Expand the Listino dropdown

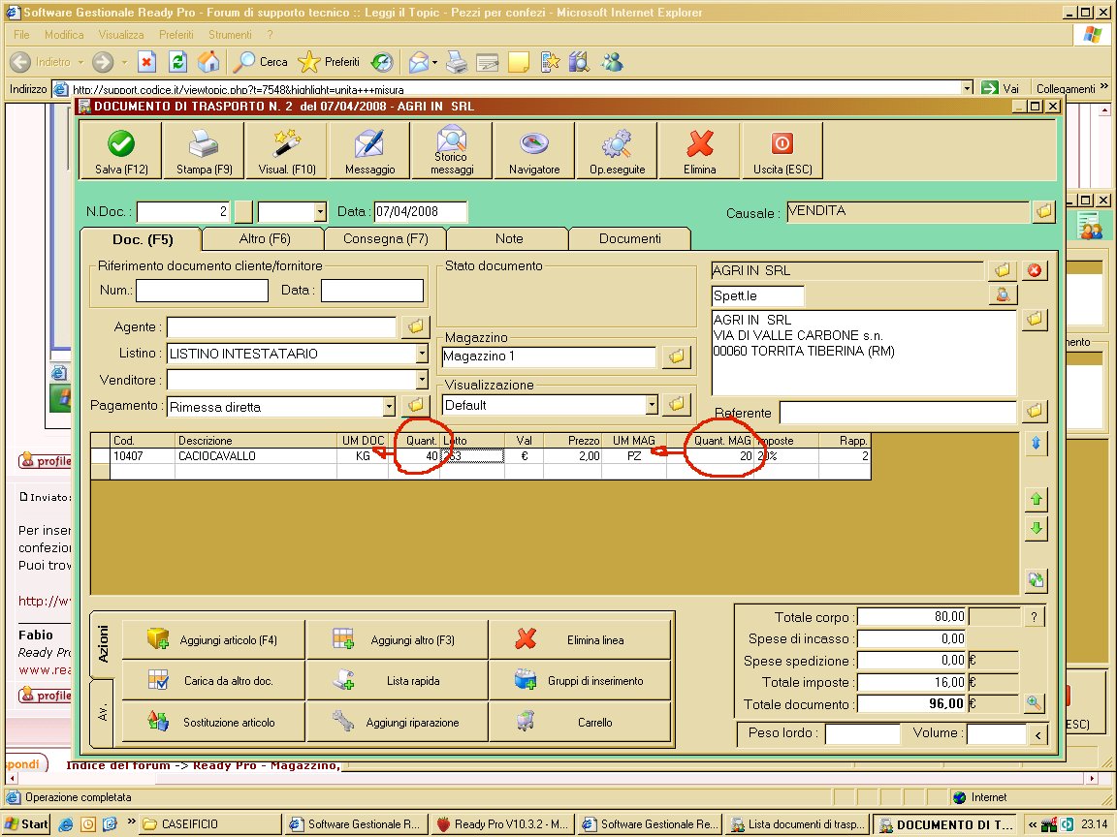click(421, 355)
